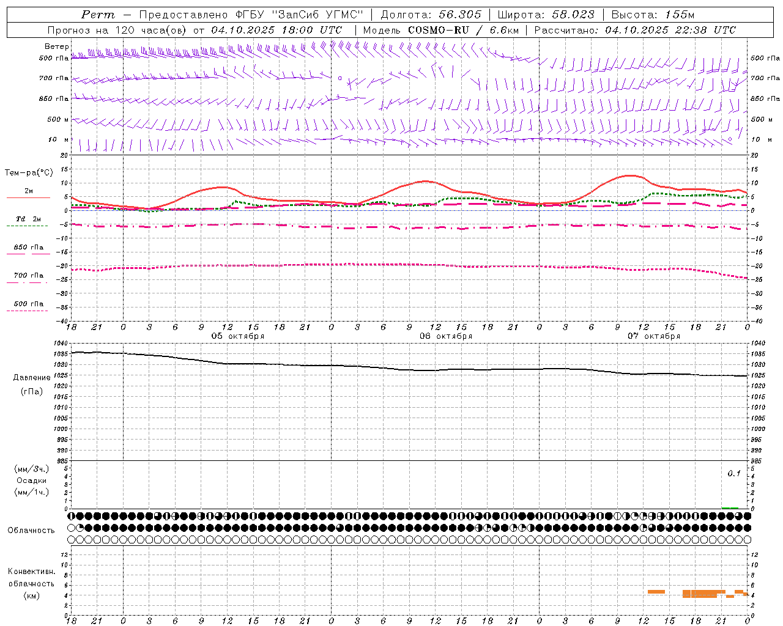This screenshot has width=783, height=626.
Task: Click the 'Модель COSMO-RU / 6.6км' model label
Action: (440, 30)
